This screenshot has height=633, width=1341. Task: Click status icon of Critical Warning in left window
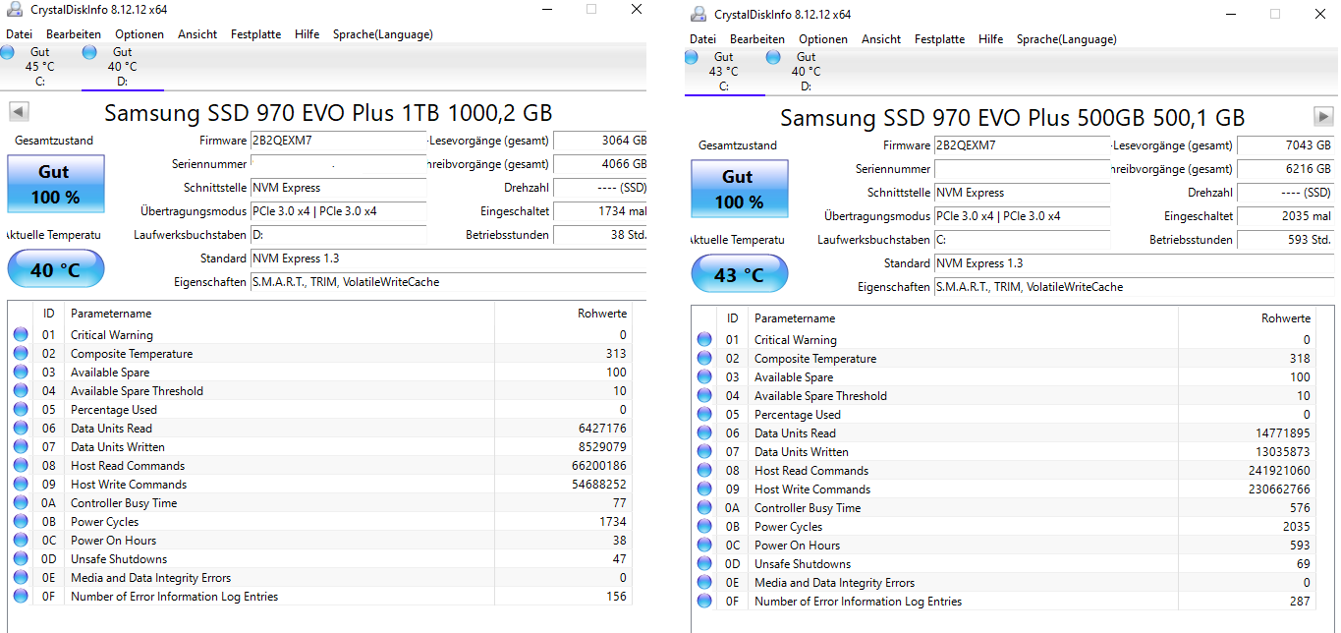click(x=21, y=335)
